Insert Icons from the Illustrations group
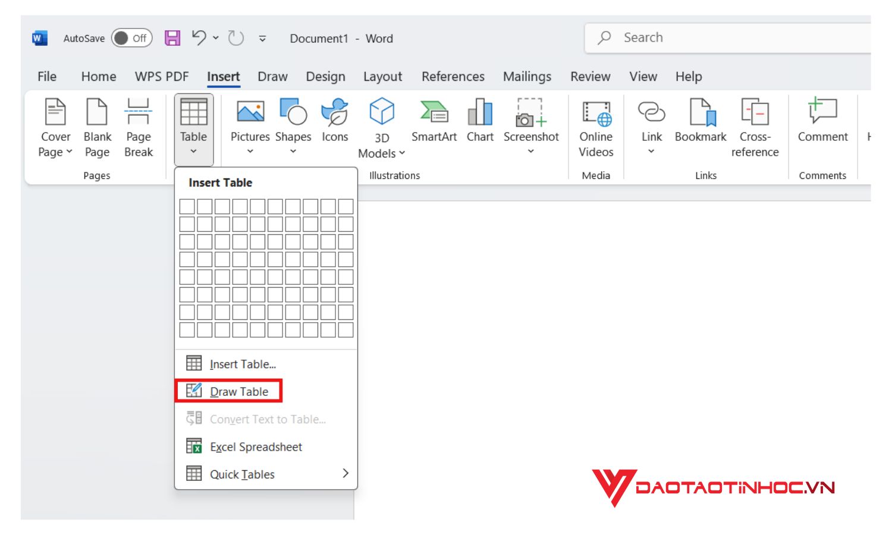This screenshot has height=535, width=892. coord(334,119)
